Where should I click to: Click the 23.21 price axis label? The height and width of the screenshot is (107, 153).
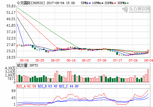[11, 51]
